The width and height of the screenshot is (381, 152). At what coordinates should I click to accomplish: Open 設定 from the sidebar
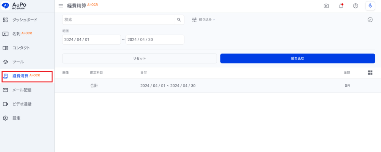click(16, 118)
